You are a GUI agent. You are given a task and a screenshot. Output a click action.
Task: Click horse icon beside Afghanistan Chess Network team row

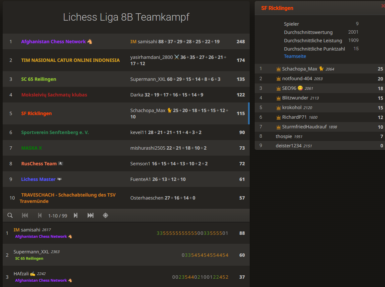[x=90, y=42]
